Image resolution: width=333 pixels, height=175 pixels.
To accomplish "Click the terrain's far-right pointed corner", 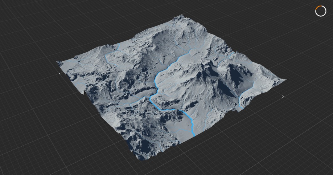I will pyautogui.click(x=285, y=80).
